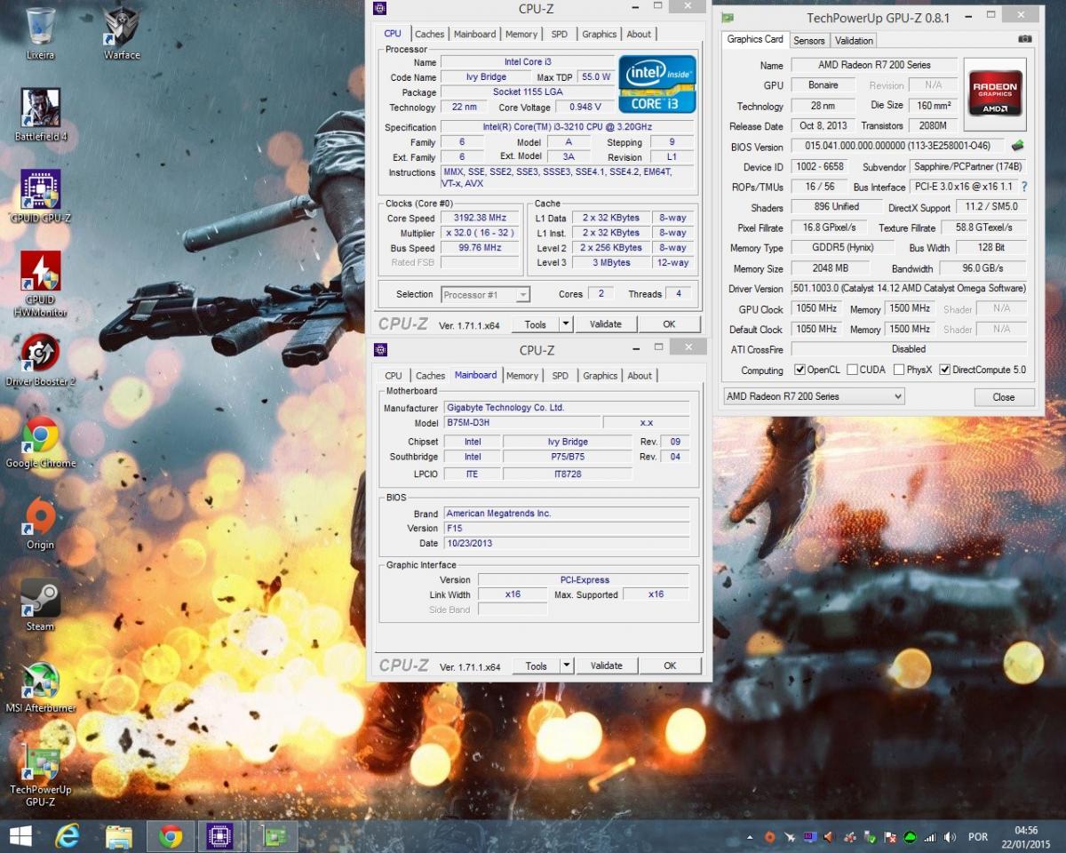Select the MSI Afterburner desktop icon
This screenshot has width=1066, height=853.
point(41,687)
